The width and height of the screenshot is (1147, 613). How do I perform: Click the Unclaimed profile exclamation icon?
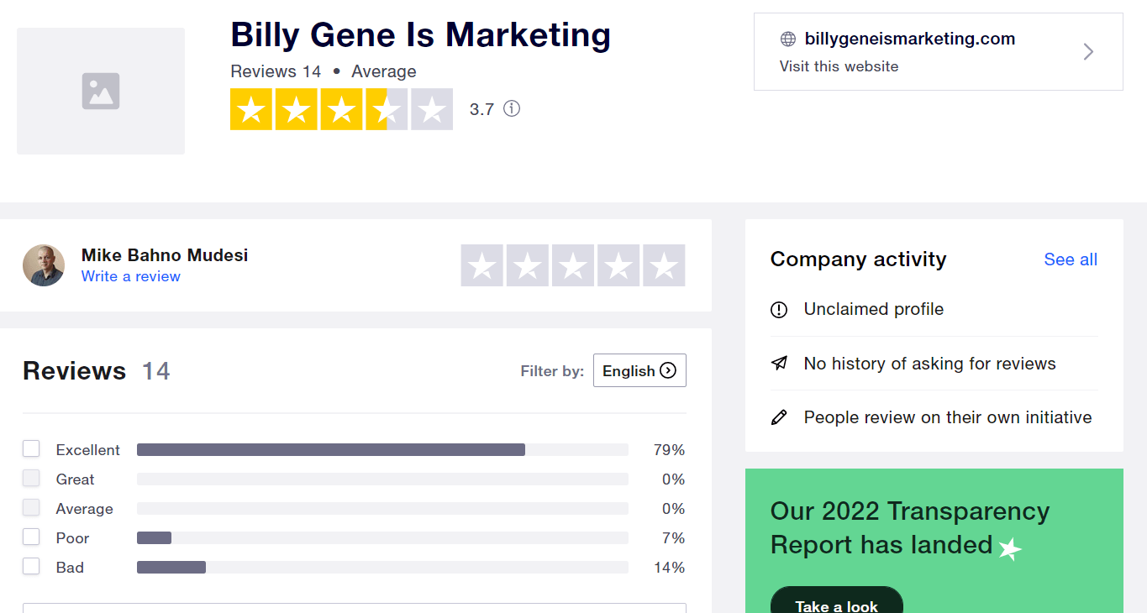779,310
